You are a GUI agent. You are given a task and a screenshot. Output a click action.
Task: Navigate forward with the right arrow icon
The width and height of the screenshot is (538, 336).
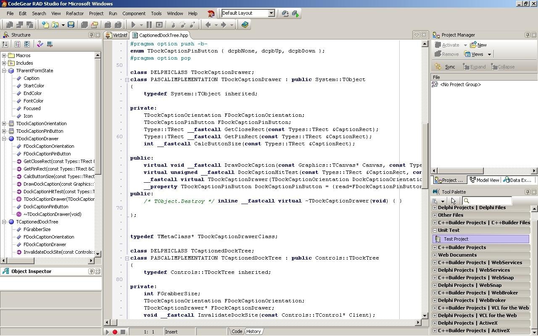click(x=224, y=25)
